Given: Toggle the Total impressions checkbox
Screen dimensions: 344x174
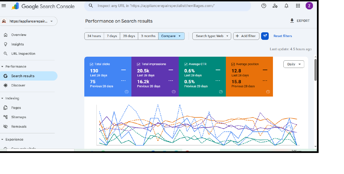Looking at the screenshot, I should point(138,64).
